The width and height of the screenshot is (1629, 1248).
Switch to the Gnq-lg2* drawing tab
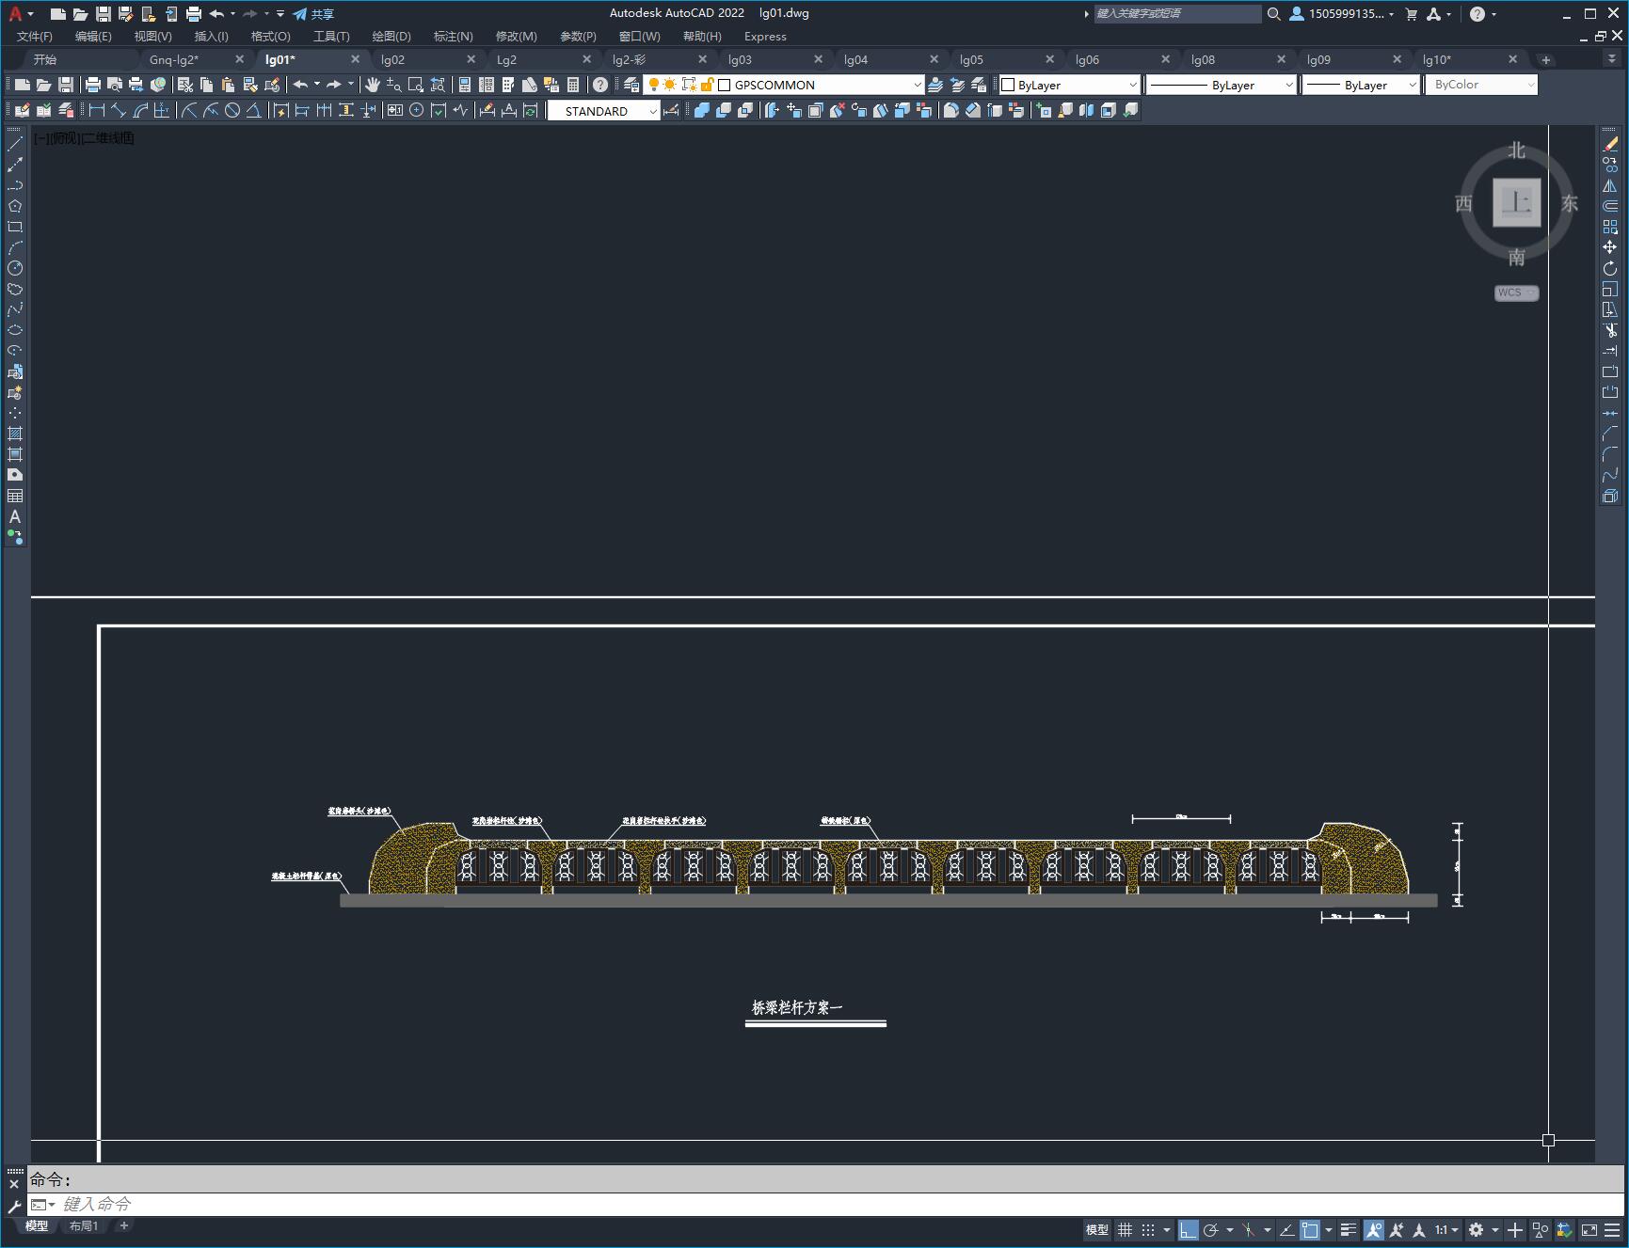pos(174,59)
